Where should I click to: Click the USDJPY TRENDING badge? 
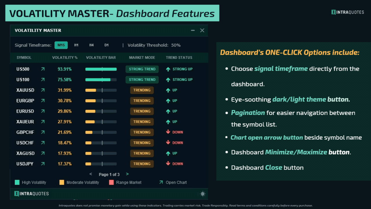point(142,164)
